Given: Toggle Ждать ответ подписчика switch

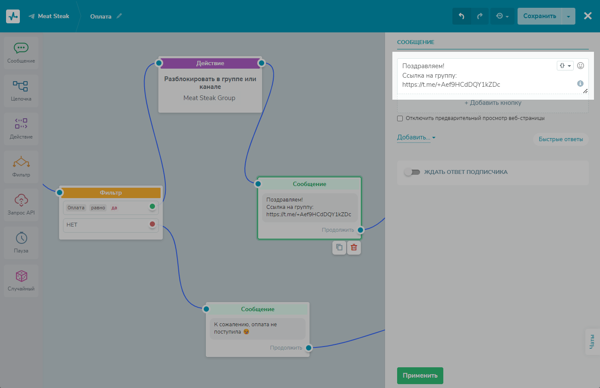Looking at the screenshot, I should [412, 172].
